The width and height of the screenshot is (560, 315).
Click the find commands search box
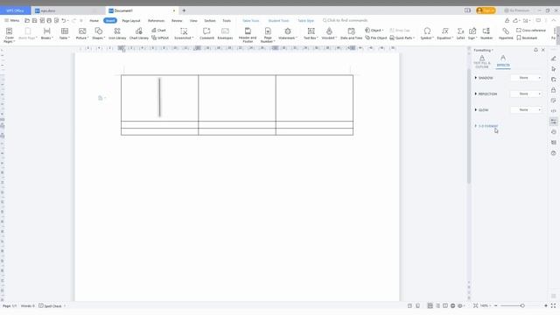point(346,21)
